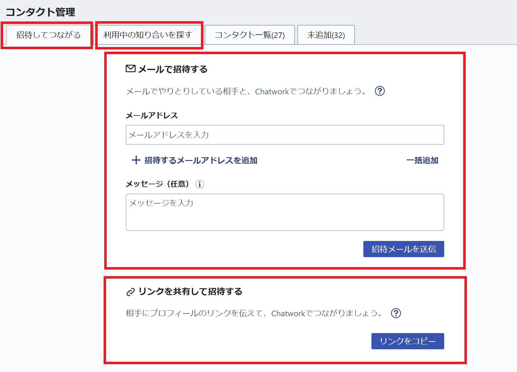Click the リンクを共有して招待する heading text
Screen dimensions: 517x372
[x=190, y=291]
